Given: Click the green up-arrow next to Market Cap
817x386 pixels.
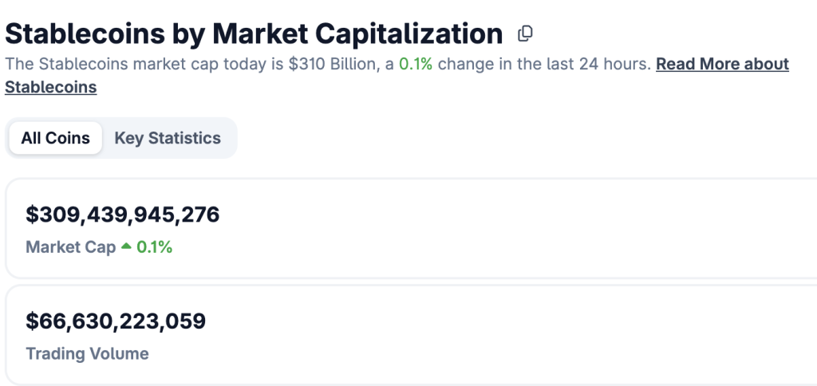Looking at the screenshot, I should (x=126, y=247).
